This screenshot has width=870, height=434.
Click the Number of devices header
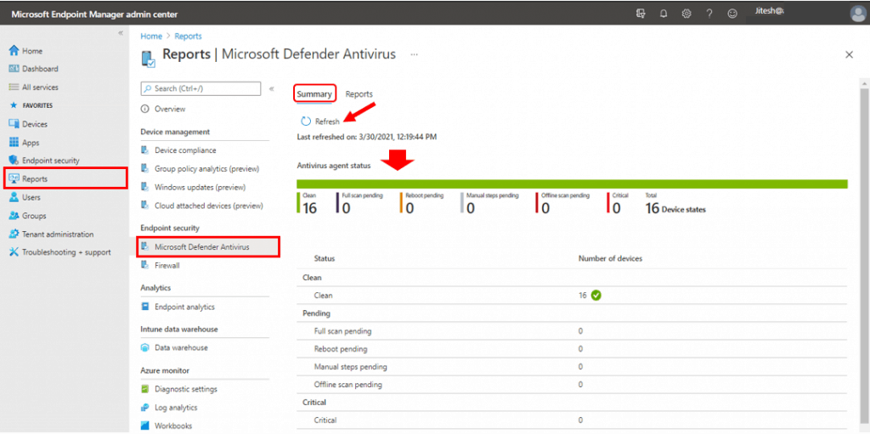[x=610, y=259]
